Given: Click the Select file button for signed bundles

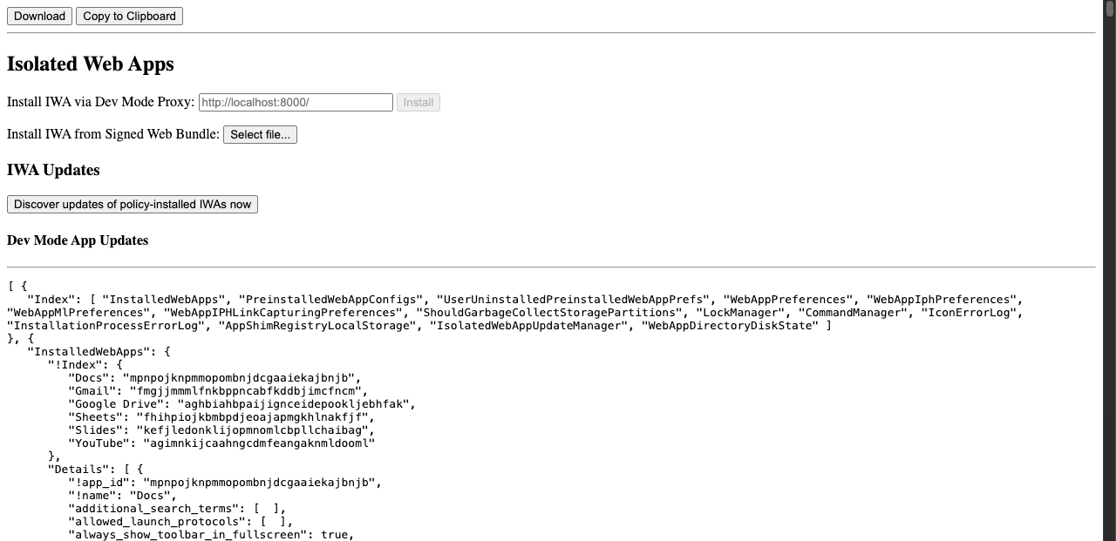Looking at the screenshot, I should [260, 134].
